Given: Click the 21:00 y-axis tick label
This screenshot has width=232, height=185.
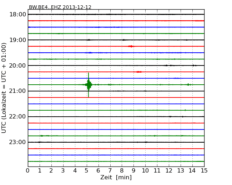Looking at the screenshot, I should pyautogui.click(x=17, y=91).
